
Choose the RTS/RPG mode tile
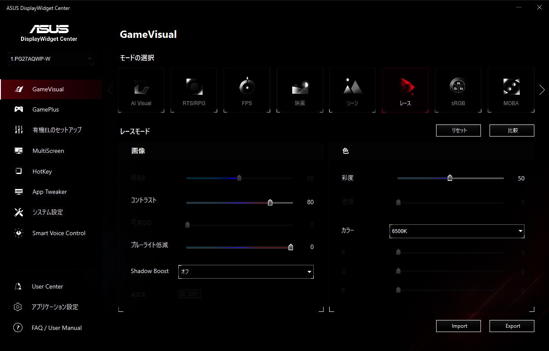tap(194, 87)
